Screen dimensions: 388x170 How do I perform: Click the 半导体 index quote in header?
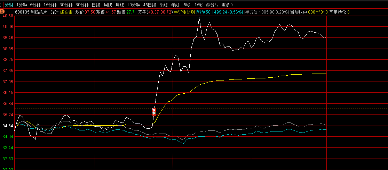[x=266, y=12]
